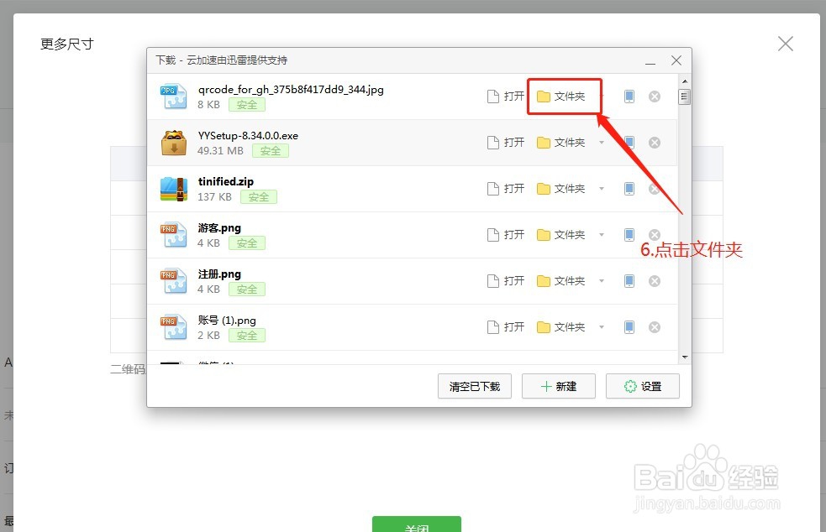
Task: Send tinified.zip to phone via blue phone icon
Action: click(x=629, y=188)
